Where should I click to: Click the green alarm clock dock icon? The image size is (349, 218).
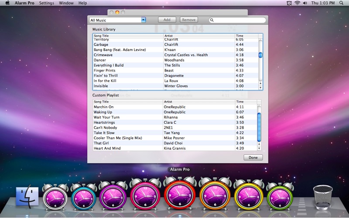tap(280, 196)
